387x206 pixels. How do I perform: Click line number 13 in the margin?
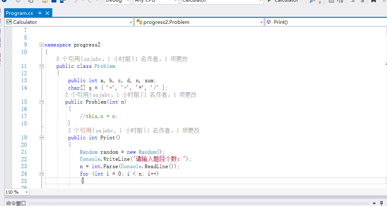24,80
